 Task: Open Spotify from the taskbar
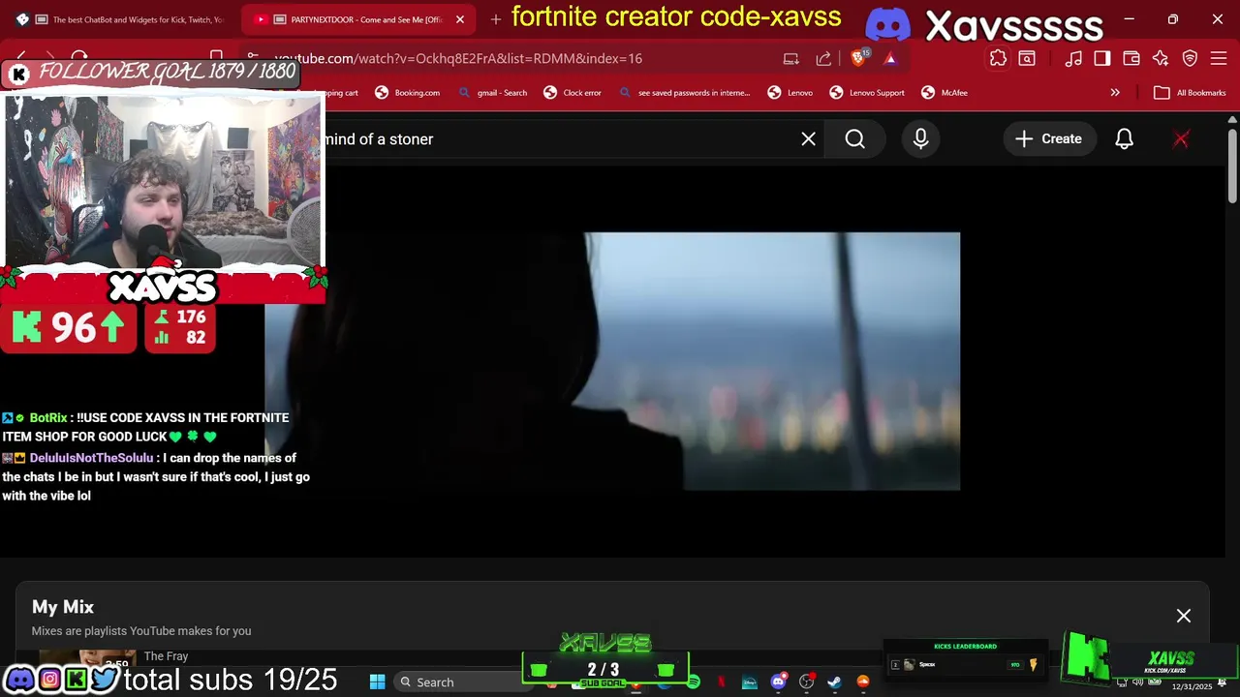tap(694, 682)
